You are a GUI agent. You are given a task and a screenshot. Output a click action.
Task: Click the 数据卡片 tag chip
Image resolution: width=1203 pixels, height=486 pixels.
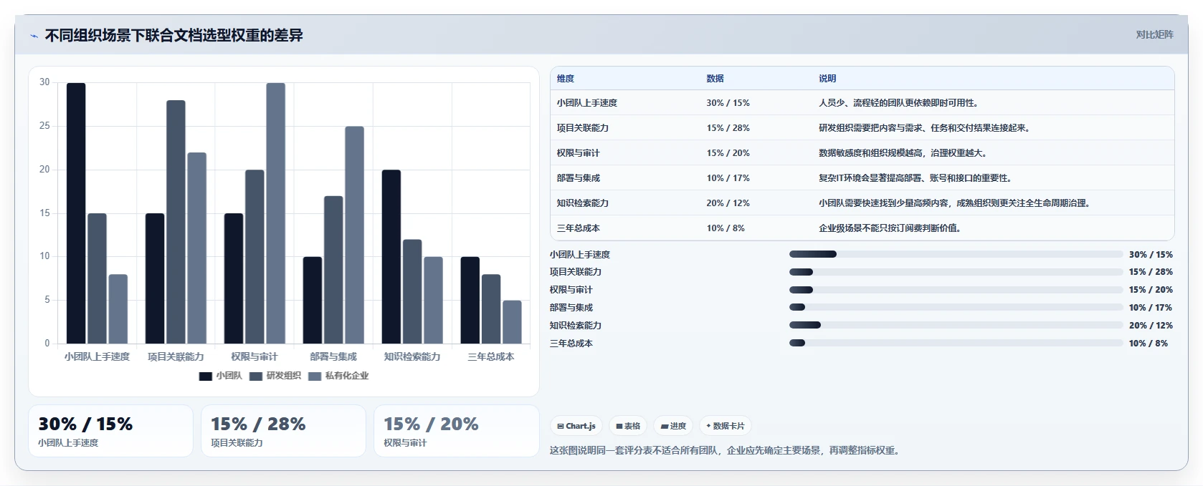click(726, 426)
